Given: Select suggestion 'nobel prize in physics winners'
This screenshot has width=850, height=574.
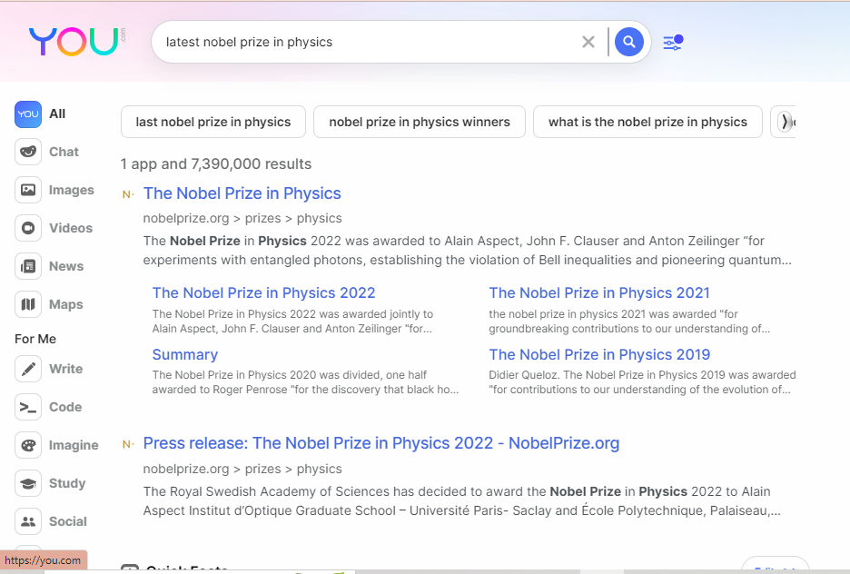Looking at the screenshot, I should tap(420, 122).
